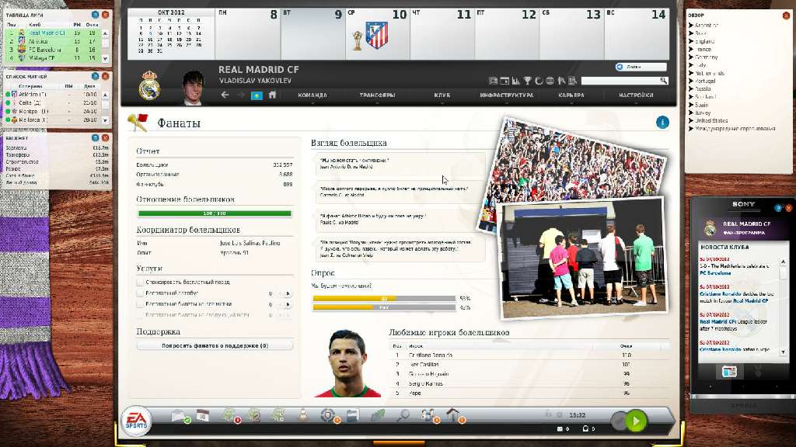
Task: Expand Netherlands in the Обзор tree
Action: pos(691,73)
